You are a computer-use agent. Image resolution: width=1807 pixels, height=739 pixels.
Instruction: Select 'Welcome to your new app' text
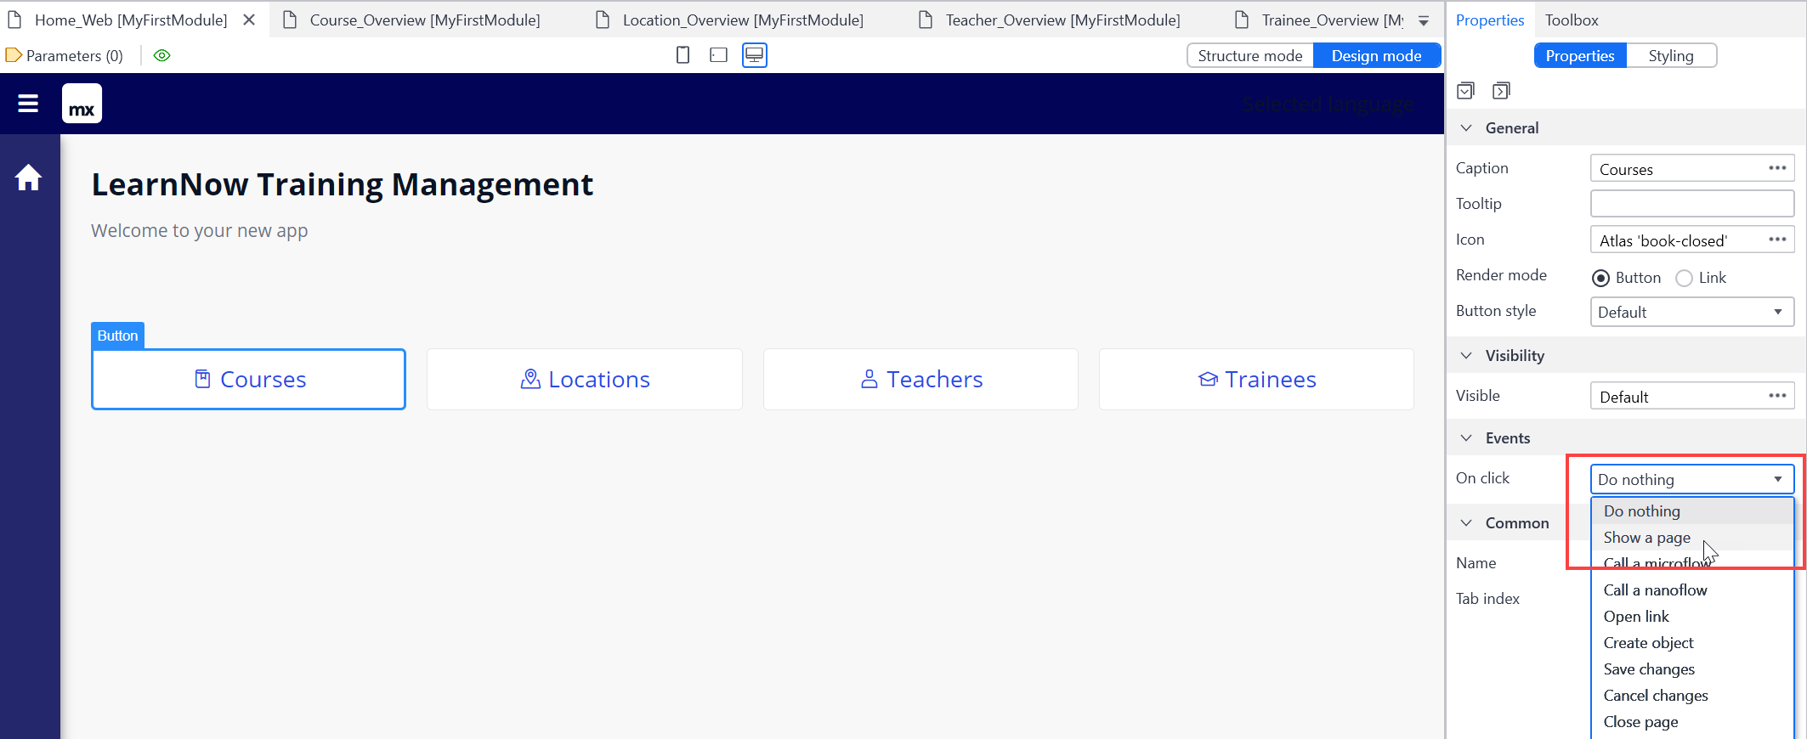(x=199, y=231)
